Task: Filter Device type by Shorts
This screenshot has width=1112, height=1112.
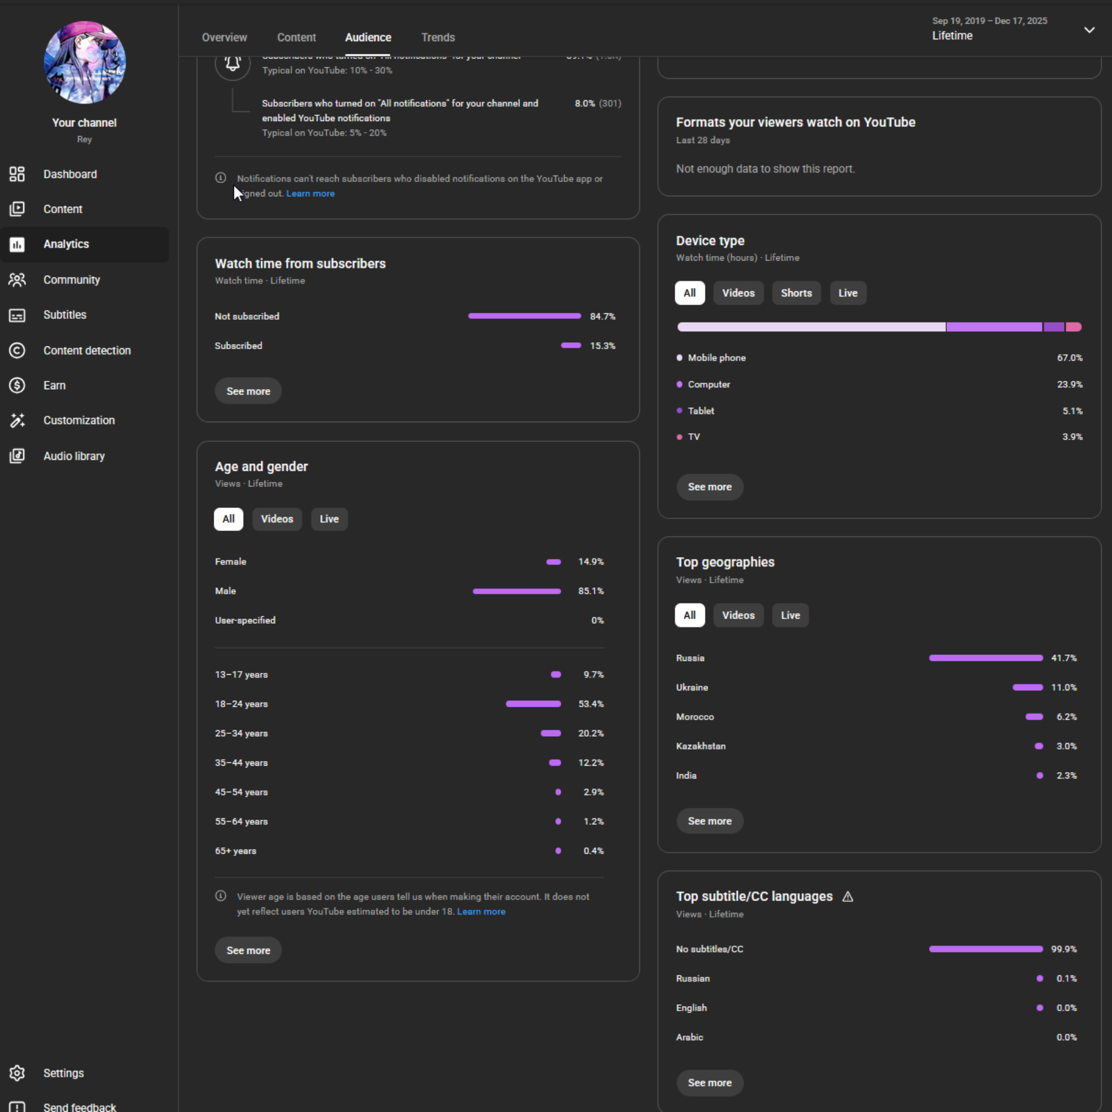Action: 796,293
